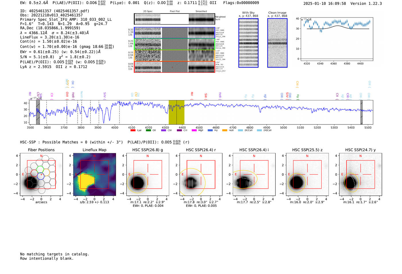
Task: Select the green-bordered 2D spectrum row
Action: [x=174, y=44]
